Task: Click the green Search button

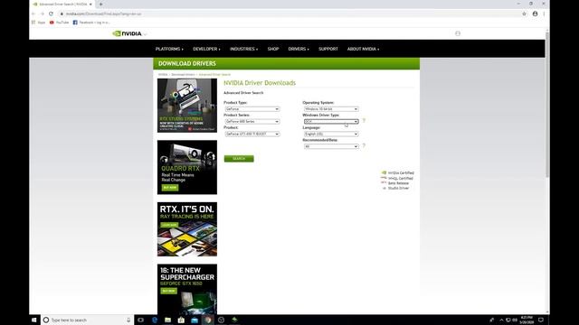Action: click(x=239, y=159)
